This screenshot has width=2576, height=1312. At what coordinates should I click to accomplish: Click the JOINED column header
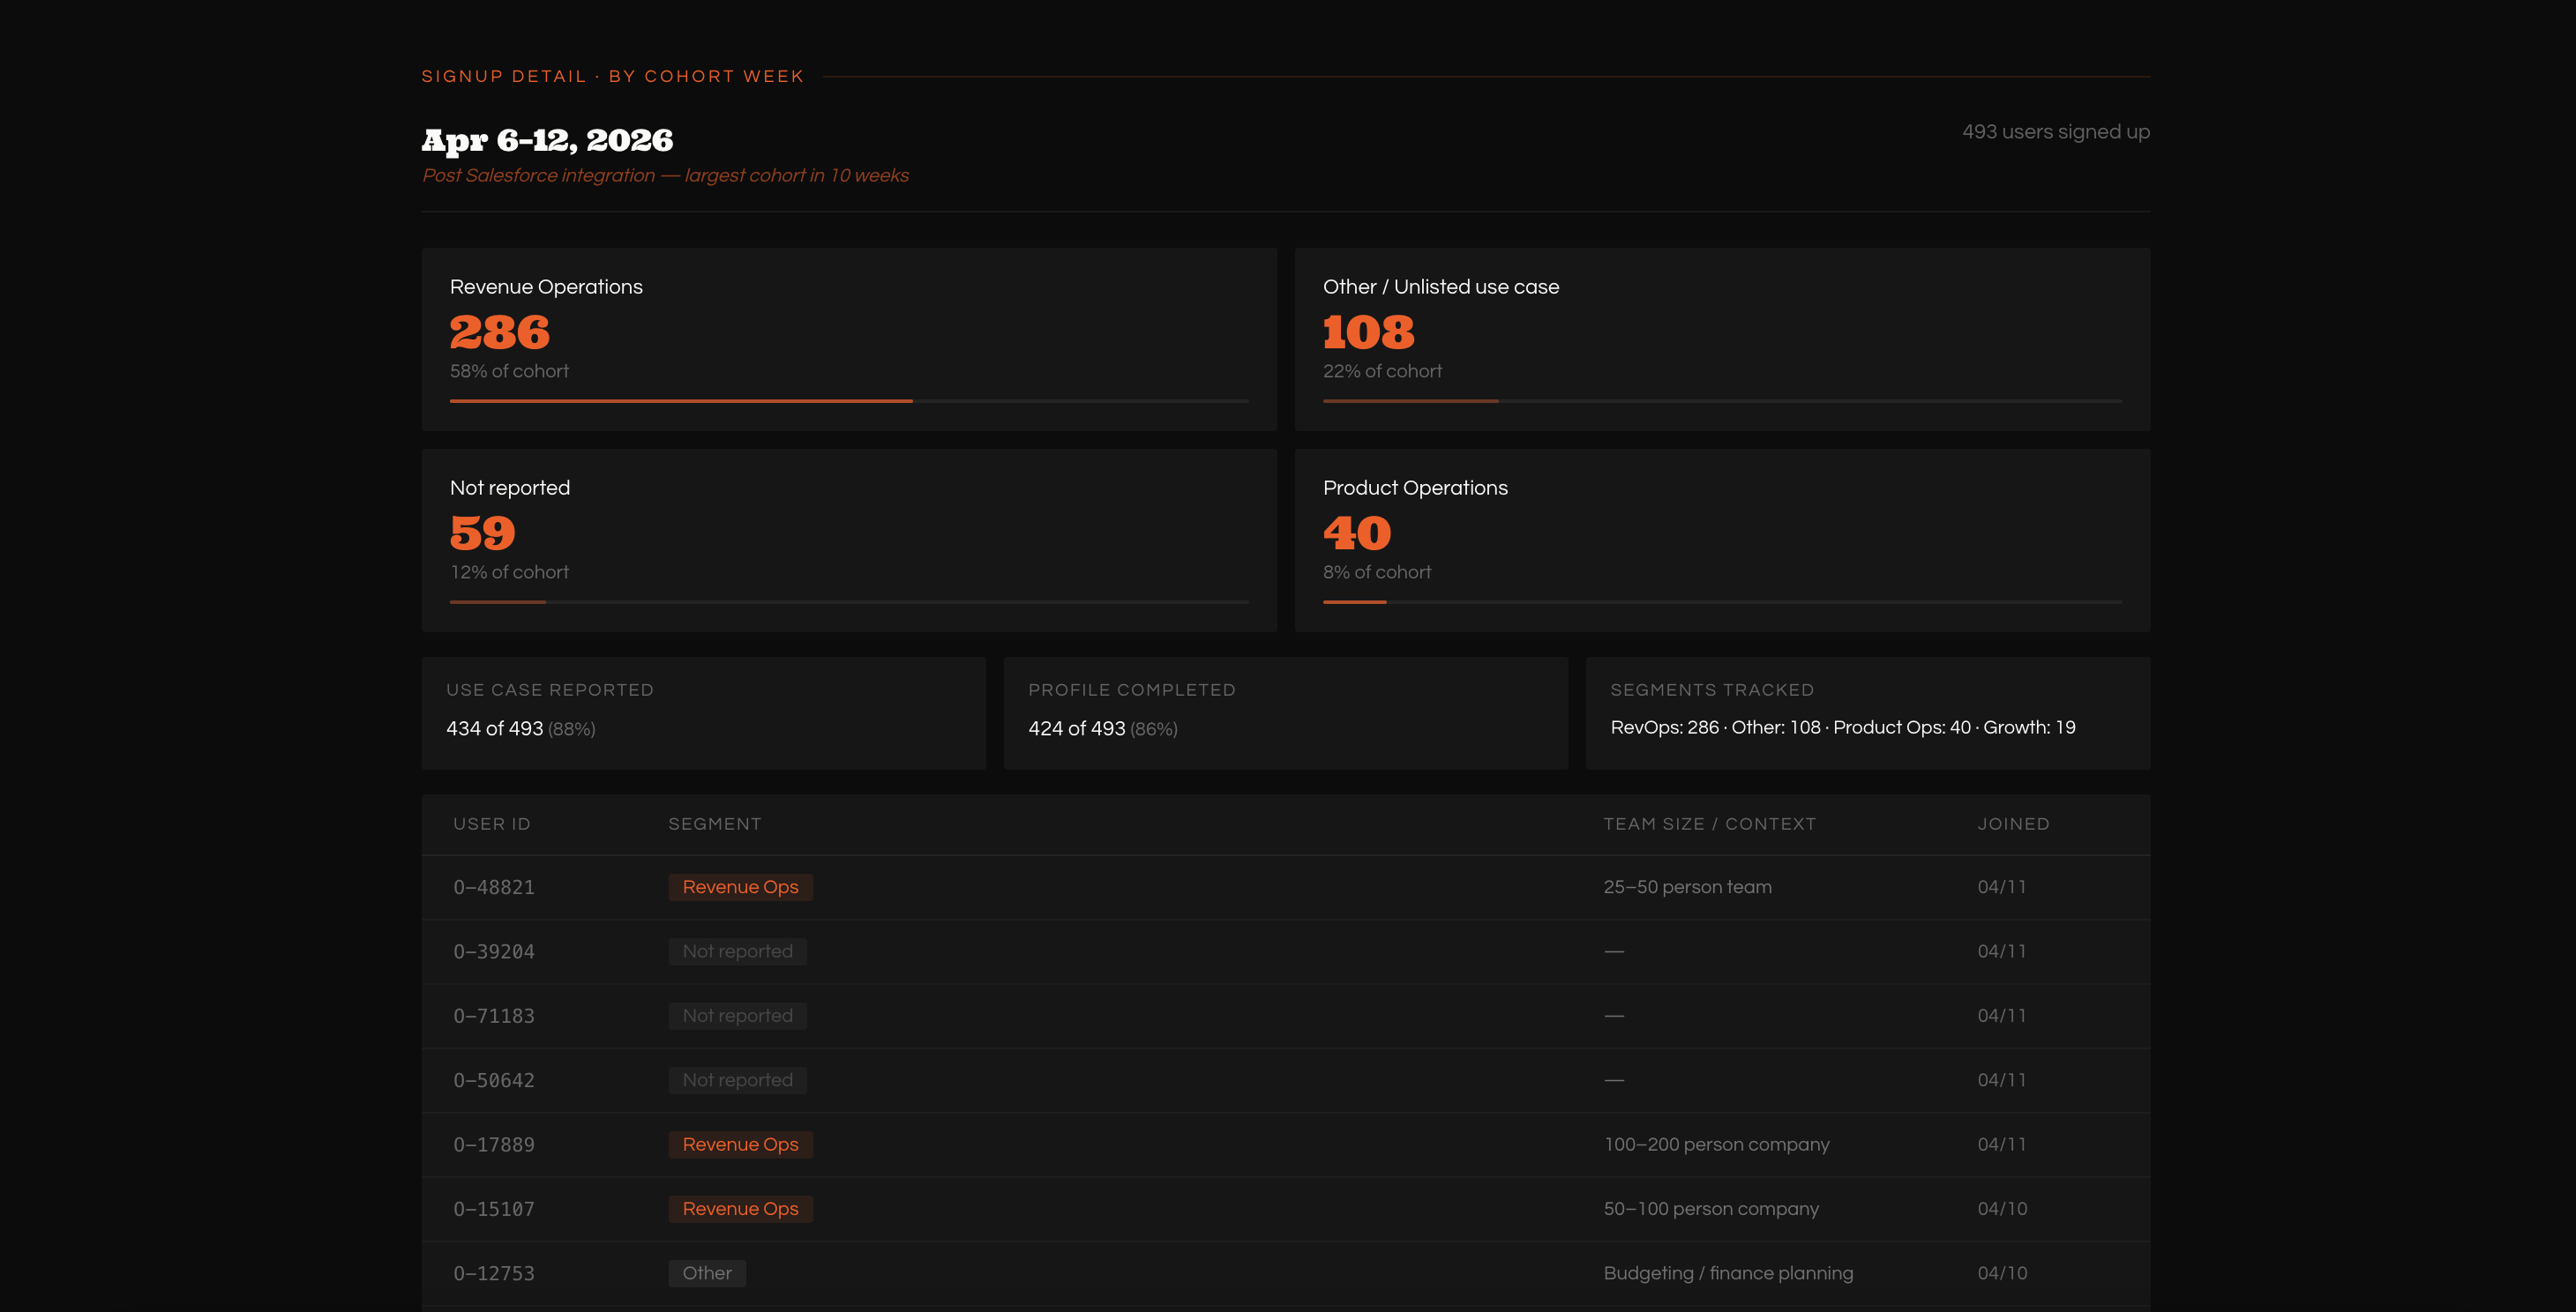(x=2013, y=824)
